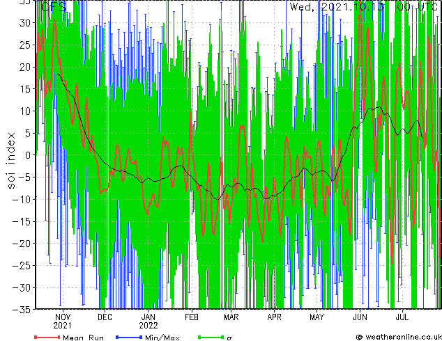
Task: Click the y-axis value -35
Action: pyautogui.click(x=22, y=310)
